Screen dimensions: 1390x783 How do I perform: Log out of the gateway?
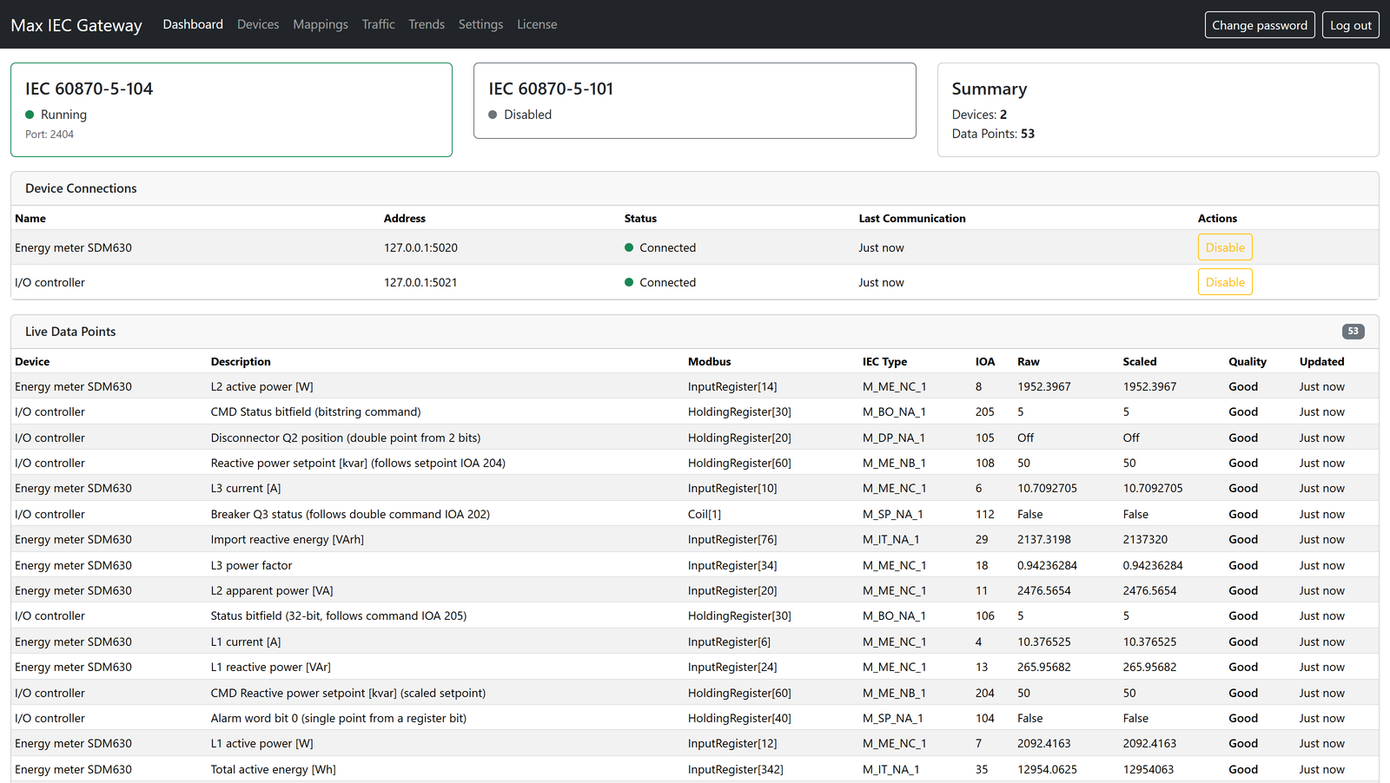click(1351, 25)
